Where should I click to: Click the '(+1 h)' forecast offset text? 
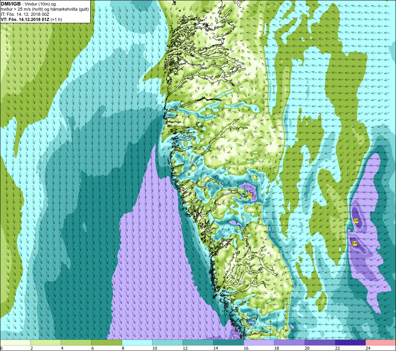point(56,19)
